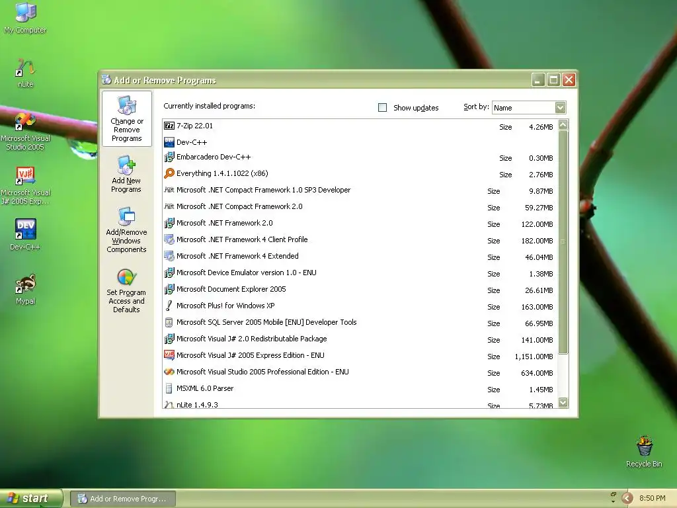Image resolution: width=677 pixels, height=508 pixels.
Task: Click the .NET Compact Framework 2.0 icon
Action: point(169,206)
